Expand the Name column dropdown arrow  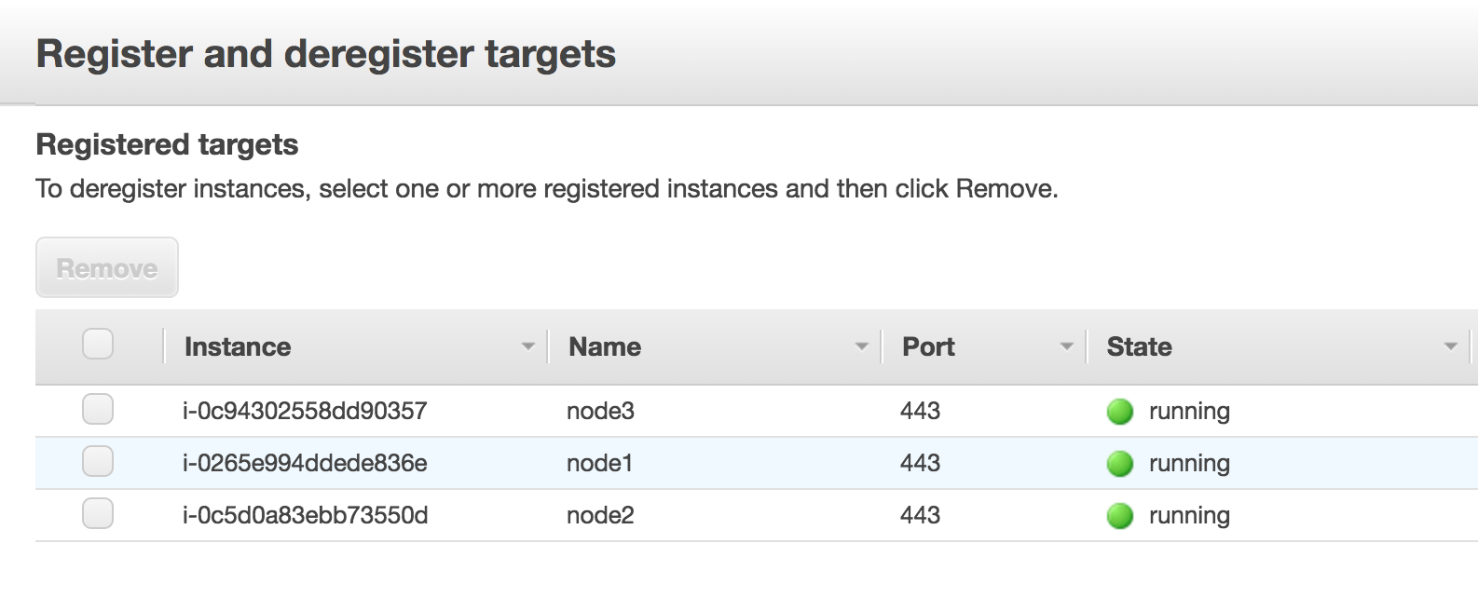tap(861, 346)
